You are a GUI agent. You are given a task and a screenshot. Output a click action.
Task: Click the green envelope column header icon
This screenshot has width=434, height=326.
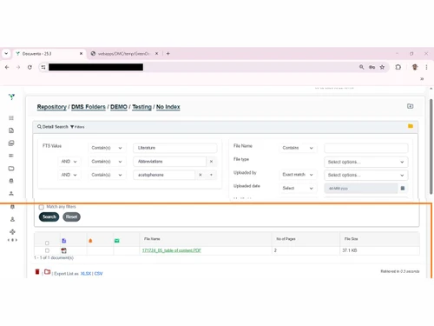(117, 241)
